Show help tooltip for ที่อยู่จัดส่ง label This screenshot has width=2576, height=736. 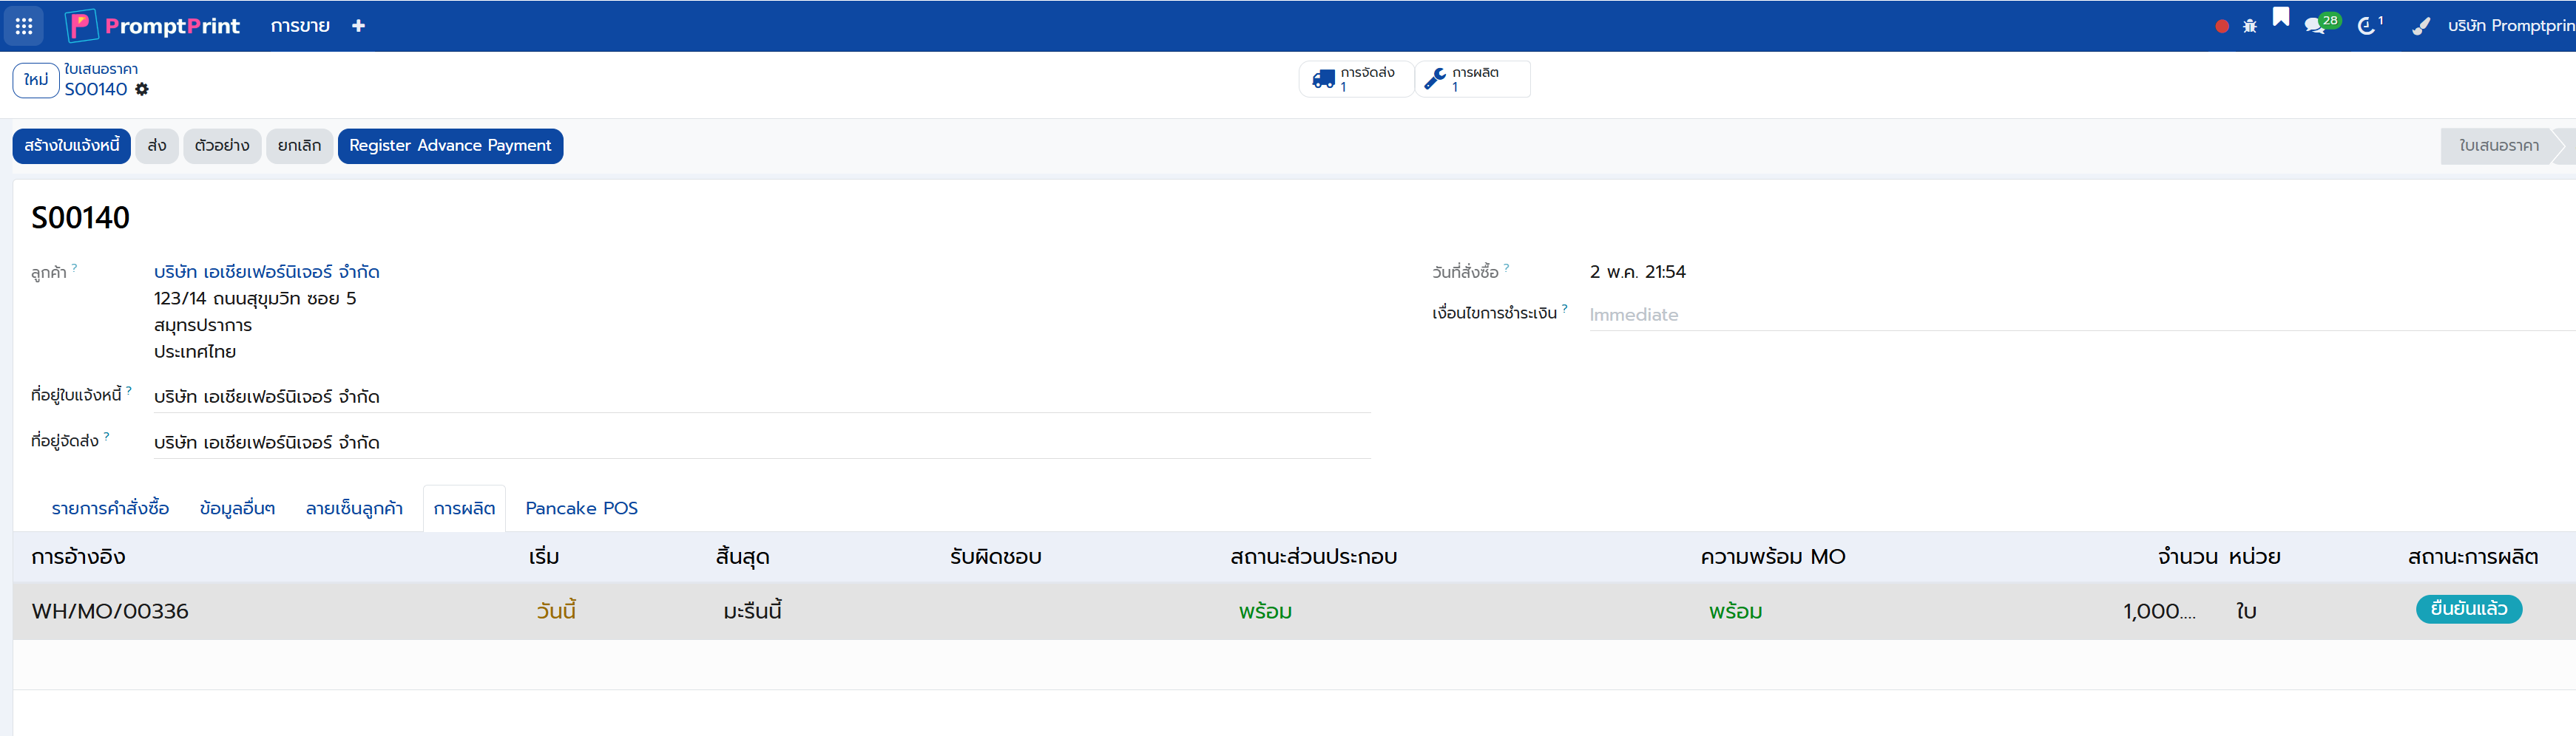pos(106,435)
